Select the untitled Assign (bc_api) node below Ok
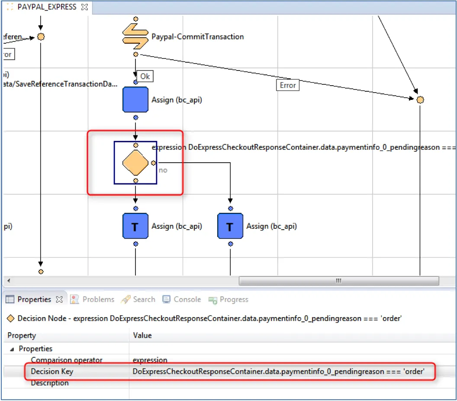Screen dimensions: 457x401 coord(135,99)
